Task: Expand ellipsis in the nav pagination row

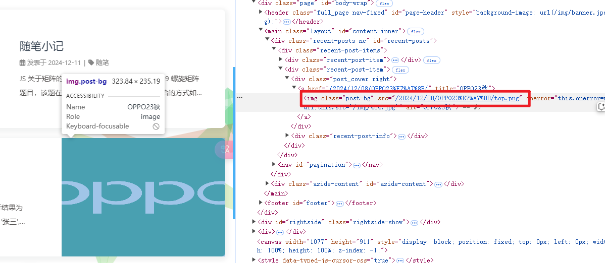Action: tap(357, 165)
